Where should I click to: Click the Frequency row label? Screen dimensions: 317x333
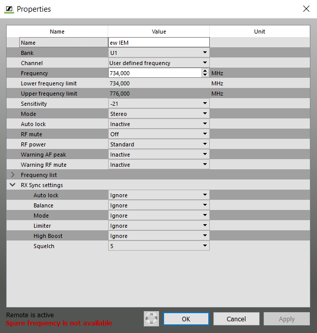(34, 73)
